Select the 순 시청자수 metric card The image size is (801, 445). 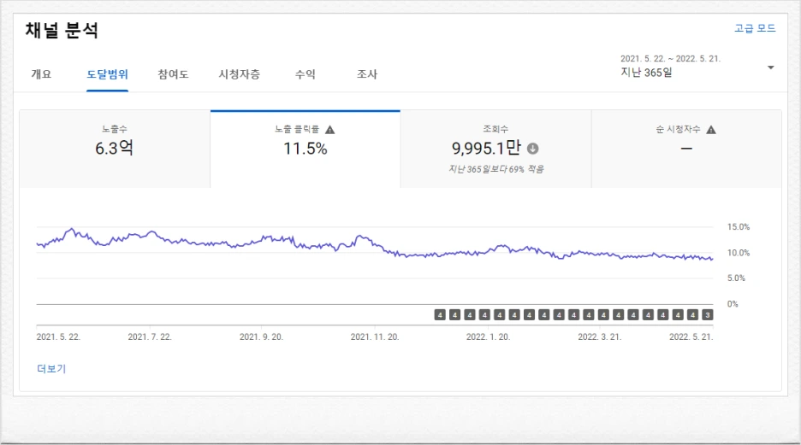pyautogui.click(x=686, y=149)
